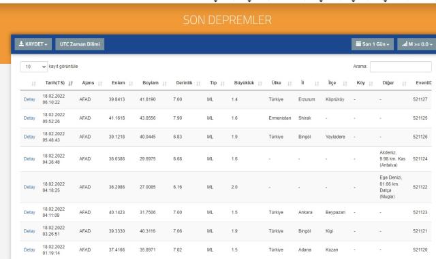
Task: Click the sort icon next to Ajans
Action: tap(100, 84)
